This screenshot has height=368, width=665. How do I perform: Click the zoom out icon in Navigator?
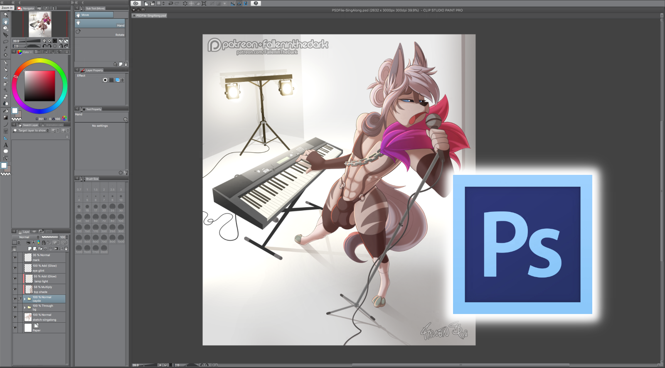[x=44, y=41]
